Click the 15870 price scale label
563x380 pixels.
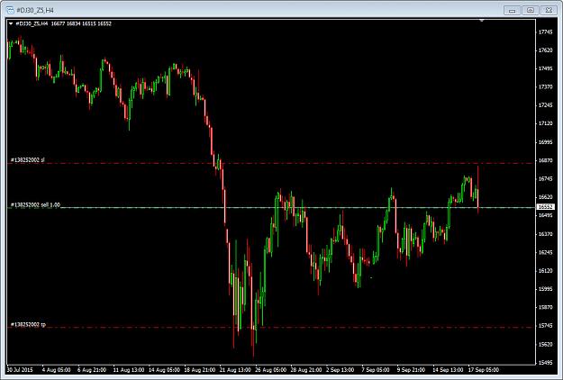pyautogui.click(x=545, y=307)
